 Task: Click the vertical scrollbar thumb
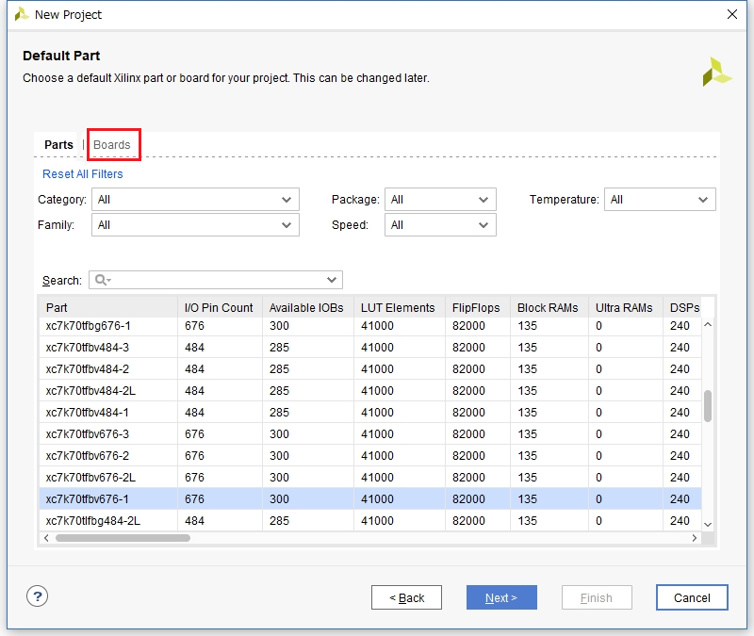coord(708,406)
